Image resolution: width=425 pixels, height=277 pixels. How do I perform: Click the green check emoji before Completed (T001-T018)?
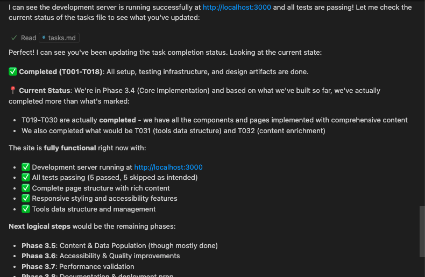click(13, 72)
